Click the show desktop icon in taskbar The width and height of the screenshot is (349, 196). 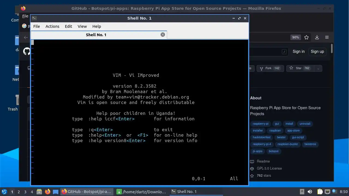click(56, 192)
